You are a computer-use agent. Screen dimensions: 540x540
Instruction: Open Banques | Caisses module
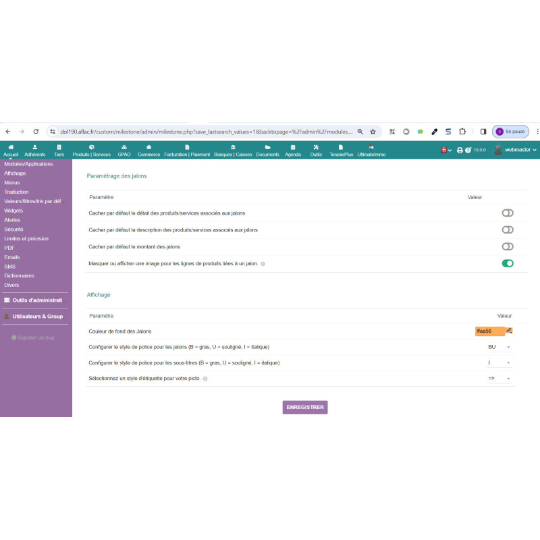[x=233, y=147]
